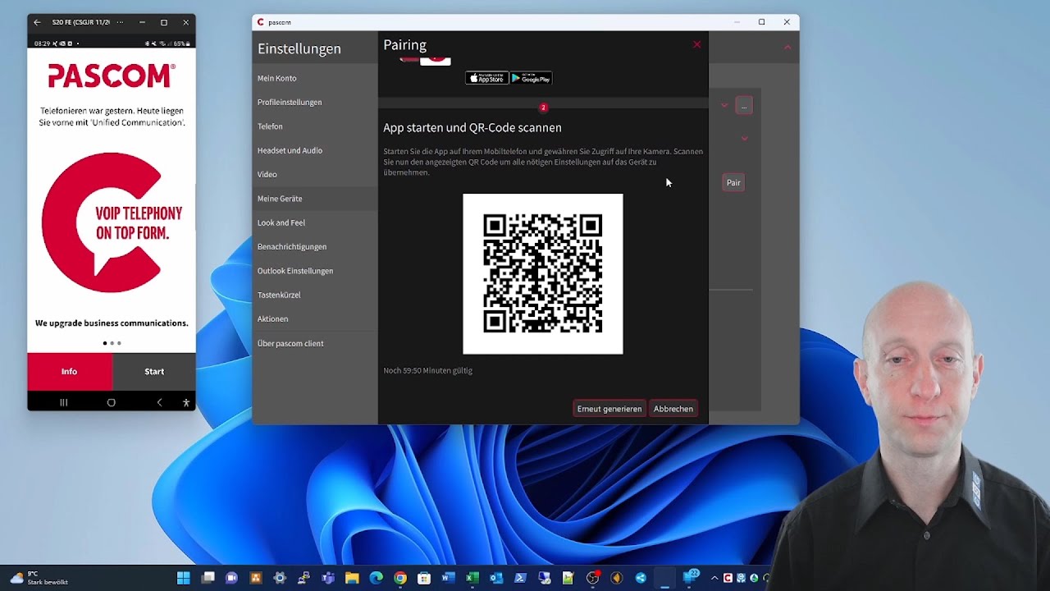Open the three-dots menu of the S20 FE window

(x=121, y=22)
